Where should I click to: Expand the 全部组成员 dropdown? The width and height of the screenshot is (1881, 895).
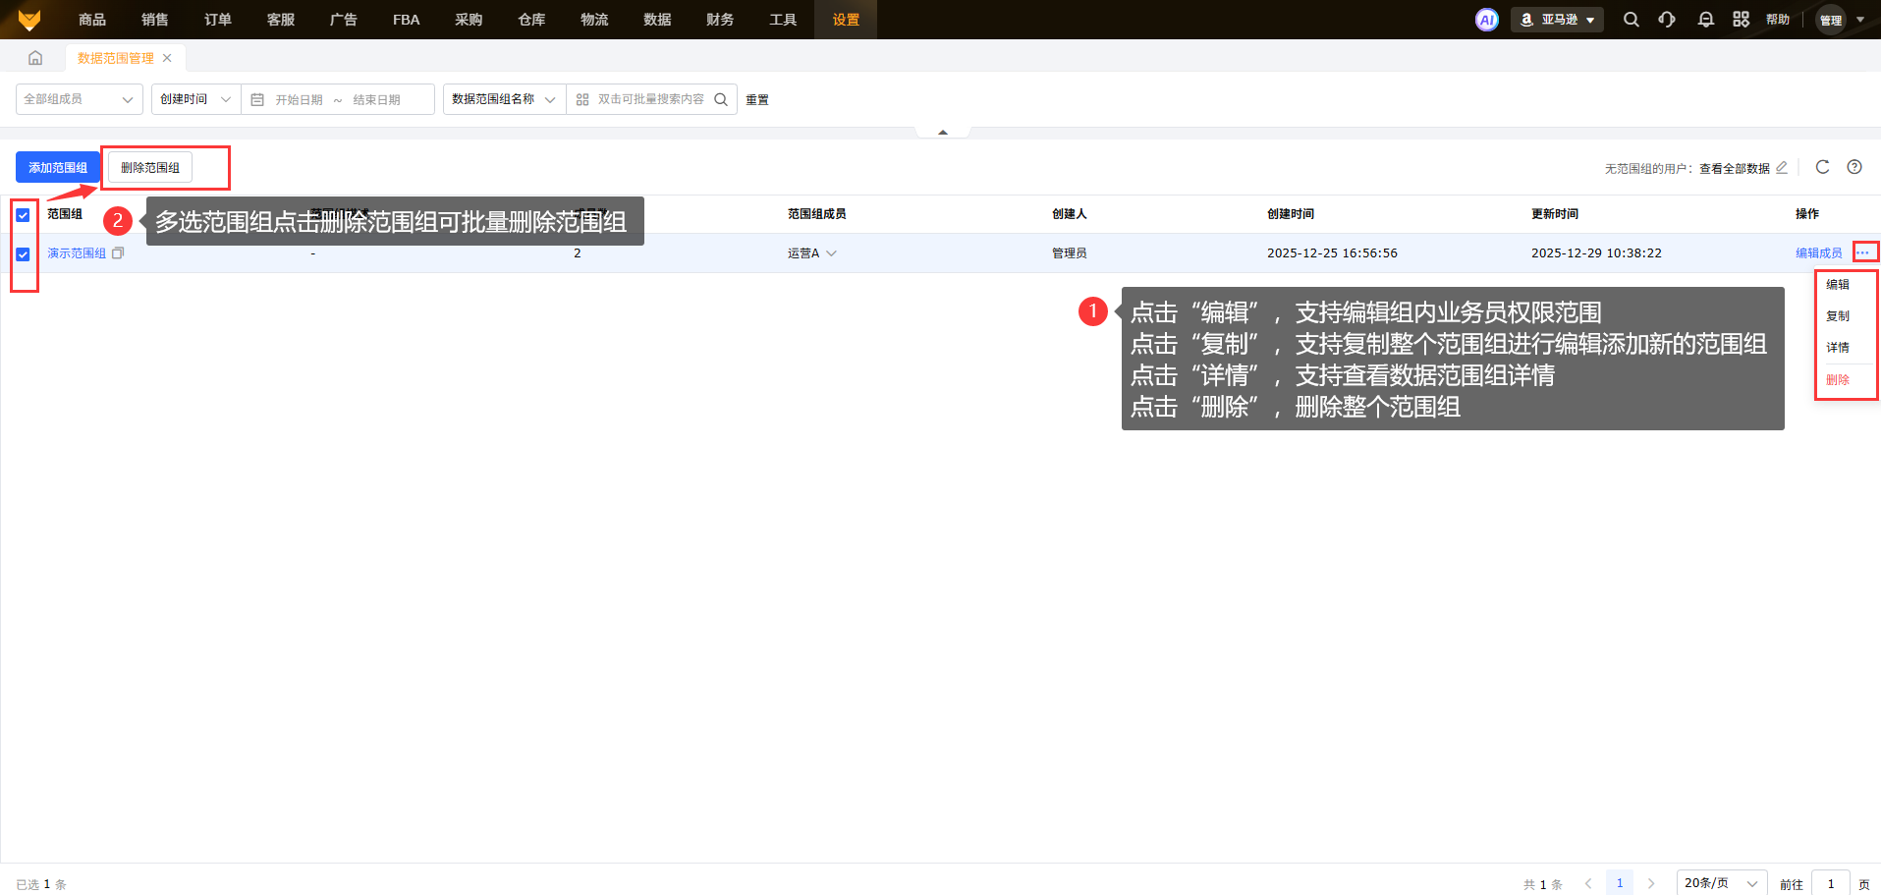pyautogui.click(x=79, y=99)
